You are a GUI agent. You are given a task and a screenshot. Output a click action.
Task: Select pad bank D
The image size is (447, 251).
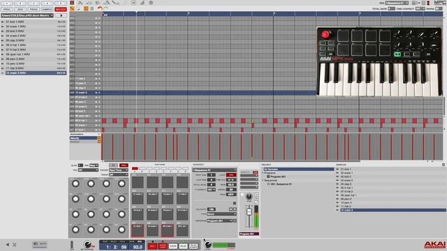tap(156, 169)
